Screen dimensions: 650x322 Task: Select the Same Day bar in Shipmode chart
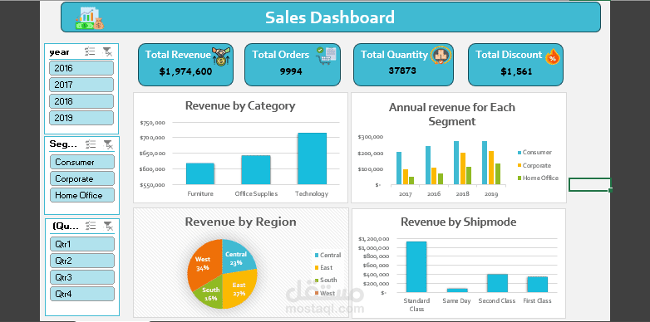[x=457, y=290]
